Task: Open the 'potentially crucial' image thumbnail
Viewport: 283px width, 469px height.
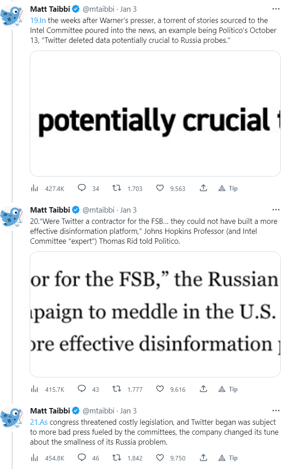Action: pyautogui.click(x=155, y=113)
